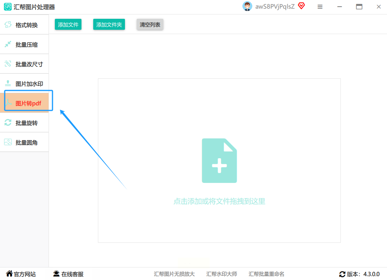Click the 添加文件夹 button
The height and width of the screenshot is (280, 387).
109,24
